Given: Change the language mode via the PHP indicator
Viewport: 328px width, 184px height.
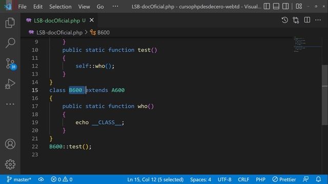Looking at the screenshot, I should [x=260, y=179].
